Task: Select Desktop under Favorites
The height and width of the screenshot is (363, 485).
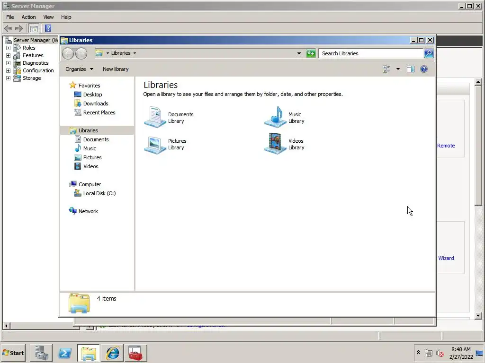Action: 92,95
